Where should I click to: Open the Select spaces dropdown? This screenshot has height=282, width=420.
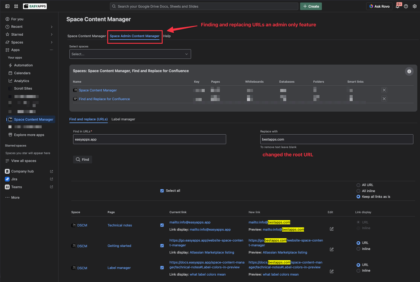click(x=130, y=54)
